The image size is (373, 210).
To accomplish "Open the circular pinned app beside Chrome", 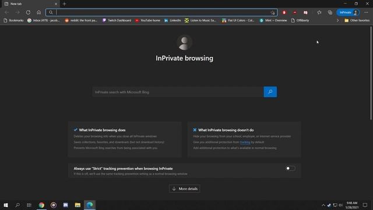I will pos(54,205).
